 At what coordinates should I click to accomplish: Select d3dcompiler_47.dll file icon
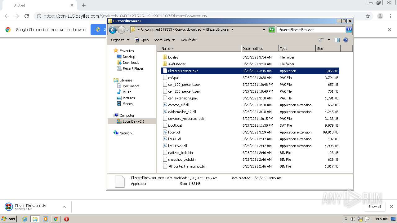click(165, 112)
